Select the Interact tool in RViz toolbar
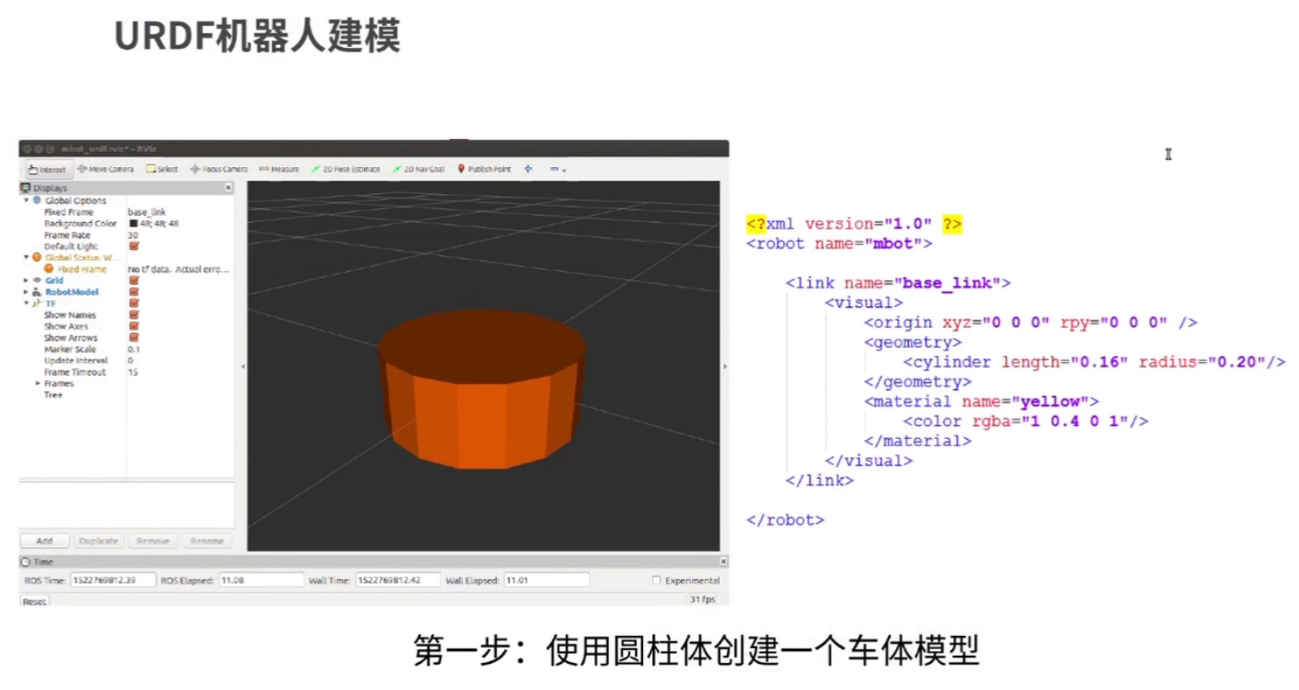1299x690 pixels. [x=47, y=169]
